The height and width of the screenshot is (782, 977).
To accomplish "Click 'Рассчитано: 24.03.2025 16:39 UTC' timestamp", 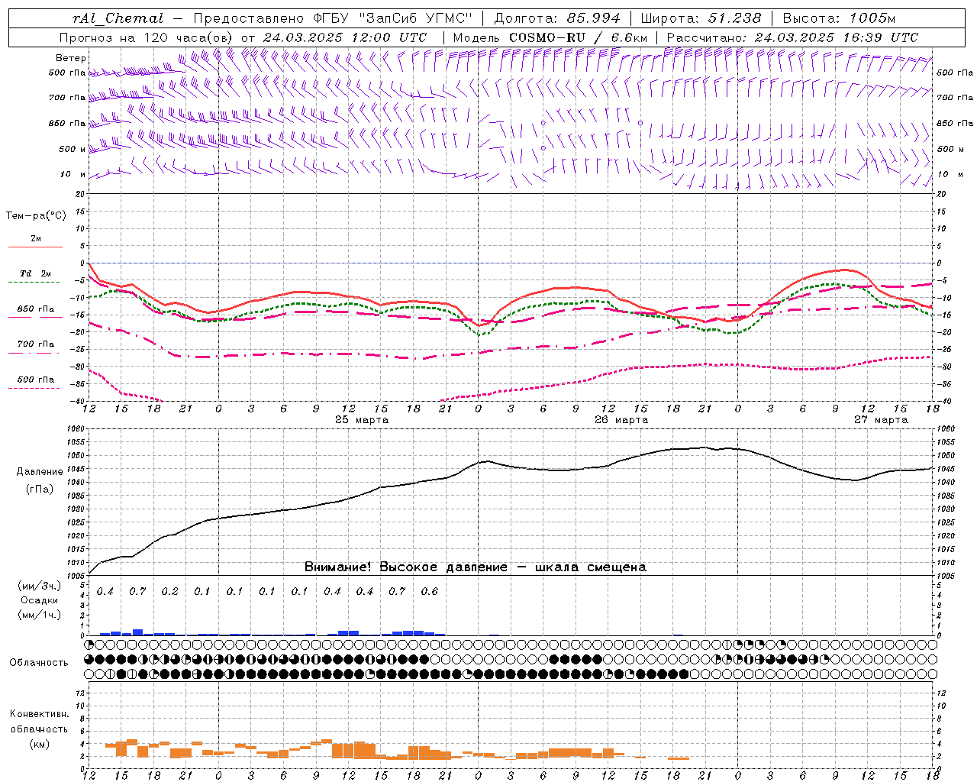I will 792,37.
